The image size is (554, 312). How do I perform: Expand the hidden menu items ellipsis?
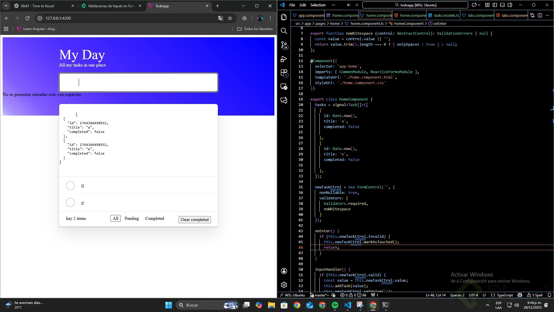click(333, 5)
